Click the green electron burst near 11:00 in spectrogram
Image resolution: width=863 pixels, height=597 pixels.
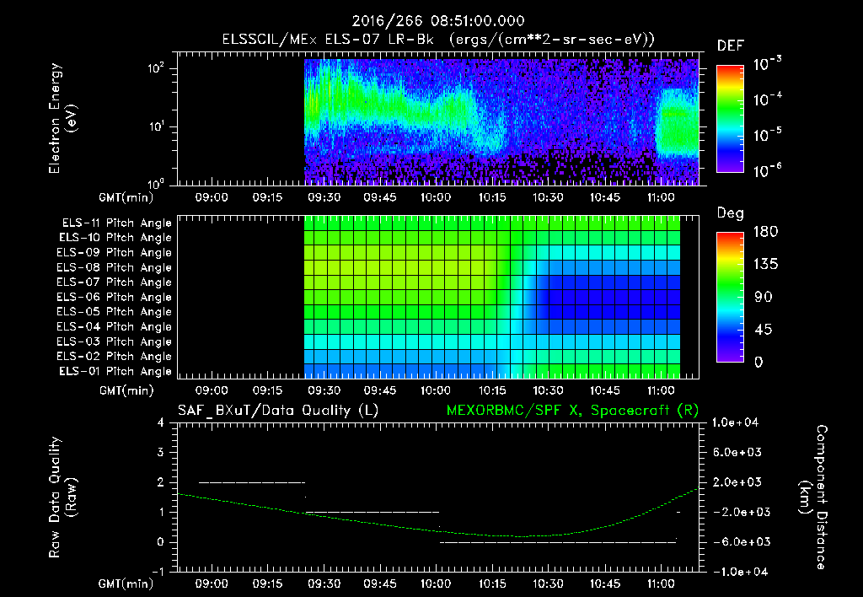(677, 122)
